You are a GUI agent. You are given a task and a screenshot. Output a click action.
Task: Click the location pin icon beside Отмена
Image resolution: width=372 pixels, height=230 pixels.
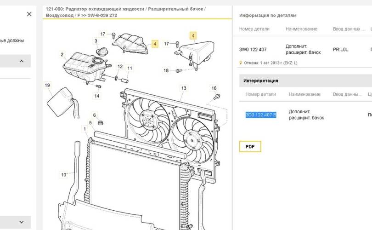241,63
